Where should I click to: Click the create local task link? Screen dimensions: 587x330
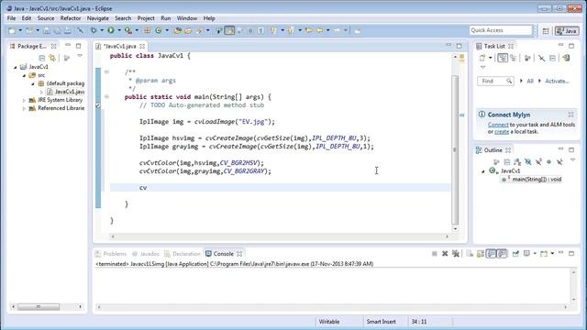pos(502,132)
